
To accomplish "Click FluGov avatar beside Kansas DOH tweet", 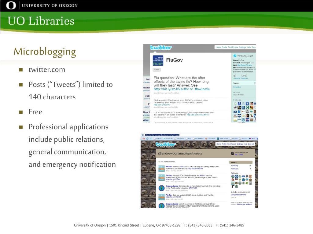I will (161, 178).
